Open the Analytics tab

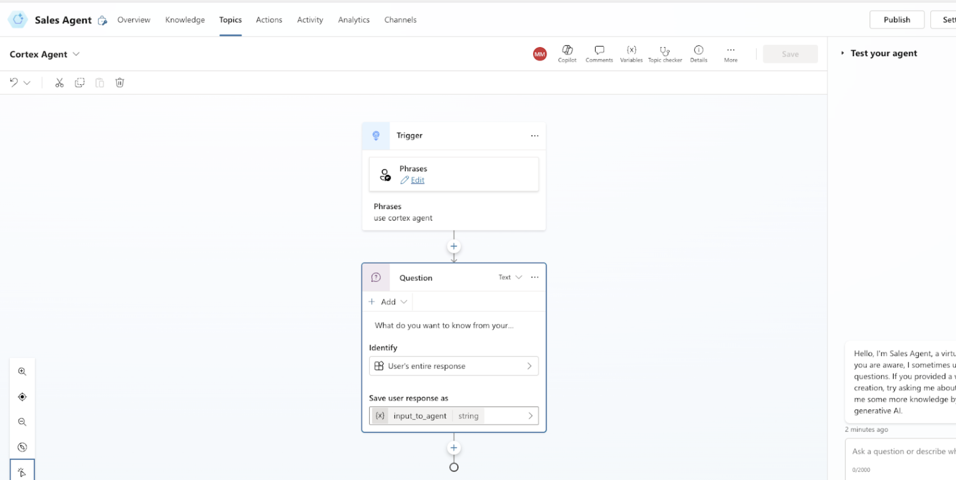(x=354, y=20)
